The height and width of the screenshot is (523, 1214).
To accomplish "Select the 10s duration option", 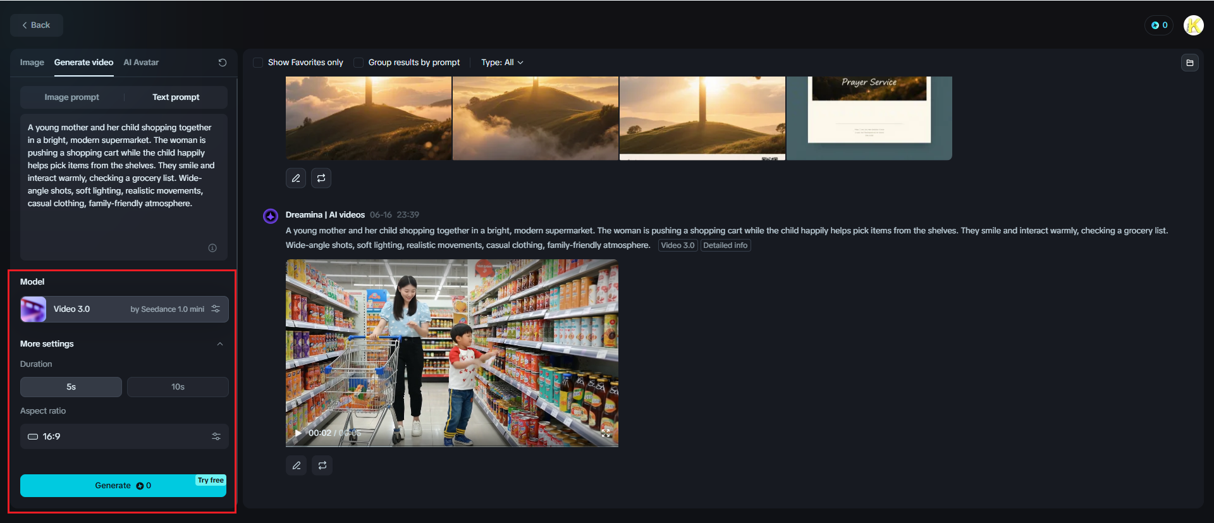I will click(x=178, y=387).
